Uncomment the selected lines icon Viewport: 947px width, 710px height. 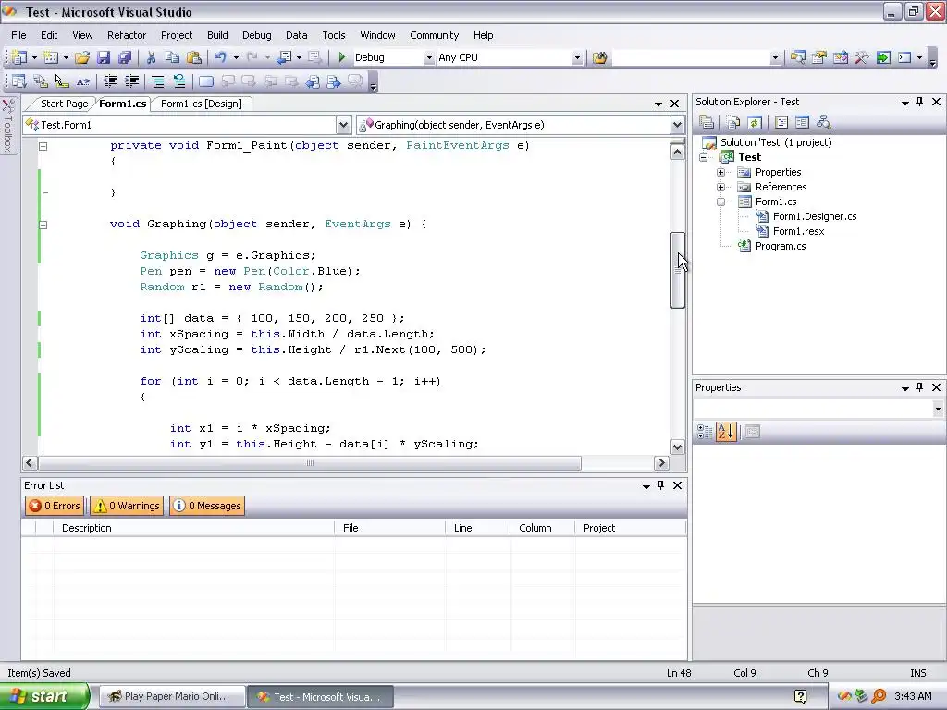(178, 81)
